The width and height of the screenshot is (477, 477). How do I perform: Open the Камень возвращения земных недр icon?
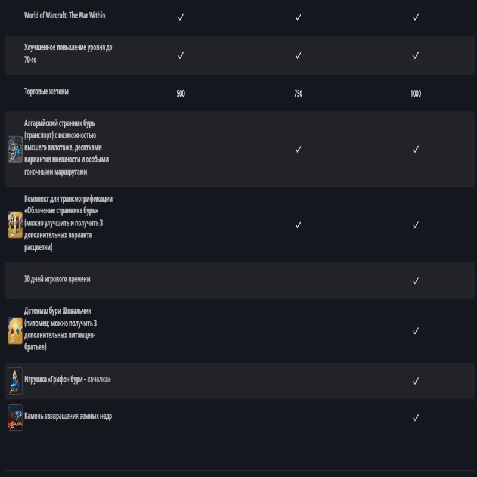[15, 417]
